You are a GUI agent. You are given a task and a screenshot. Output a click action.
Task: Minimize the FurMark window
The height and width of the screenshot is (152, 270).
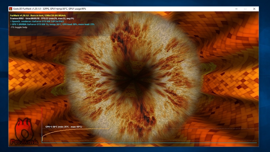point(237,9)
